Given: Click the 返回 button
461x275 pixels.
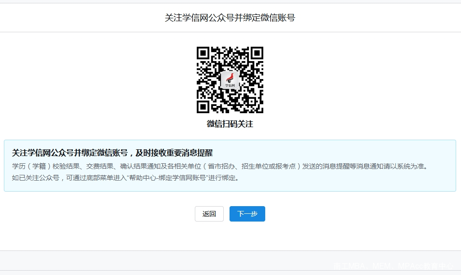Looking at the screenshot, I should (209, 214).
